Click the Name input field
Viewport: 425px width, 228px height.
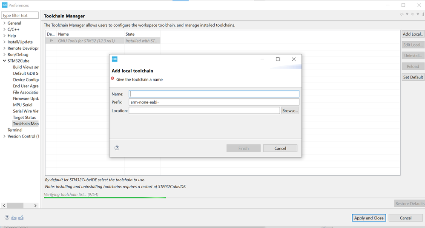[214, 94]
